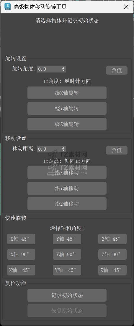
Task: Select X轴 45° quick rotation
Action: coord(21,239)
